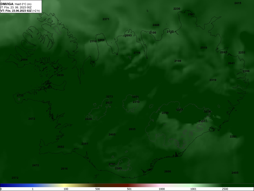This screenshot has width=254, height=191.
Task: Select the 2469 map value
Action: (101, 40)
